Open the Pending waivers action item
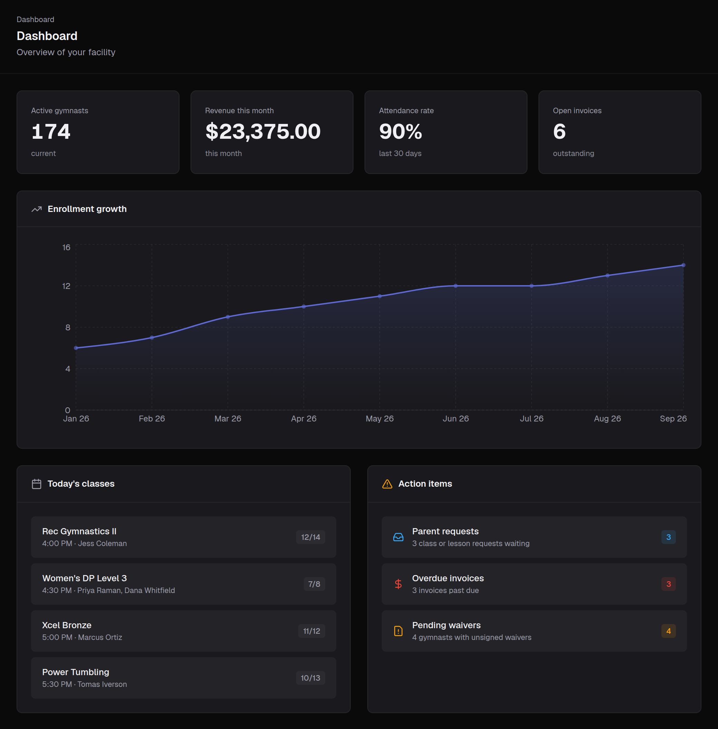Viewport: 718px width, 729px height. pyautogui.click(x=534, y=631)
